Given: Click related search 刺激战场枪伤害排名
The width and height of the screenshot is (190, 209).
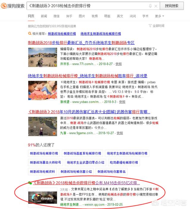Looking at the screenshot, I should tap(111, 172).
